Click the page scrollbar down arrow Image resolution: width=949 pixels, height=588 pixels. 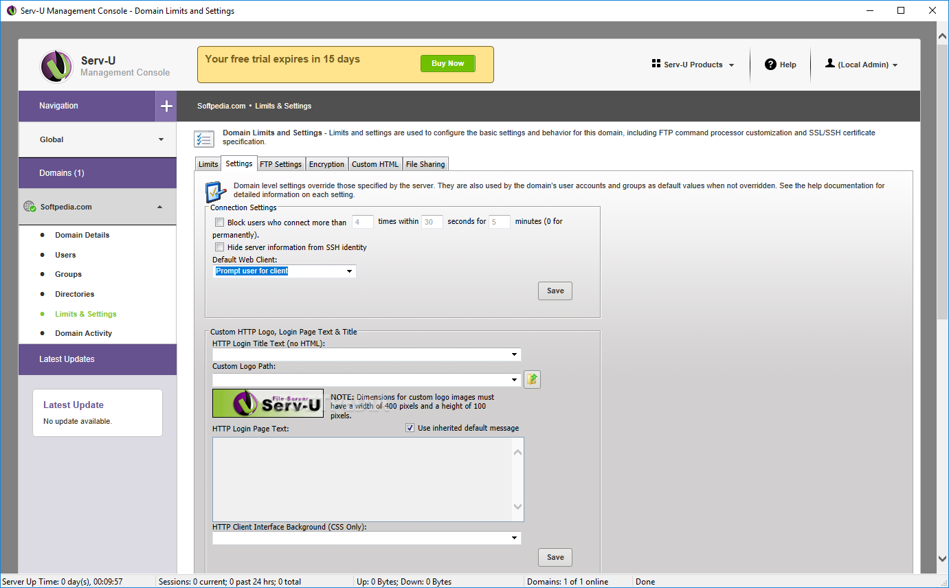point(942,558)
